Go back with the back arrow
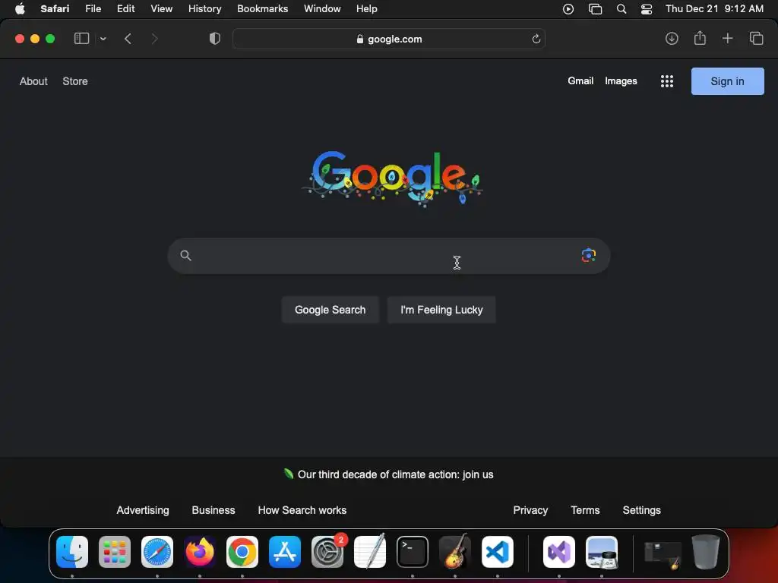This screenshot has height=583, width=778. [128, 39]
